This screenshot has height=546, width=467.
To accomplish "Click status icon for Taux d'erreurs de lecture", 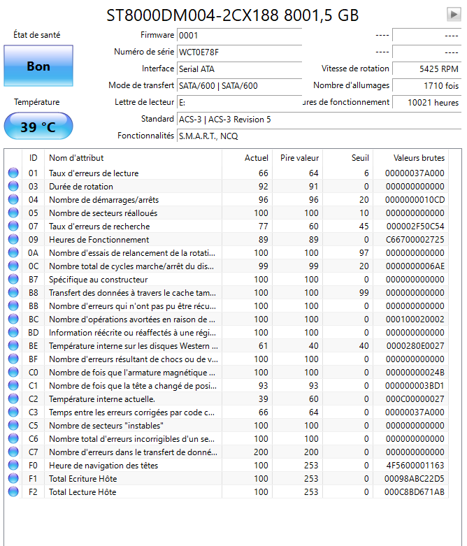I will [13, 173].
